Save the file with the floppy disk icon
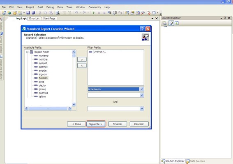The image size is (233, 164). pyautogui.click(x=28, y=13)
